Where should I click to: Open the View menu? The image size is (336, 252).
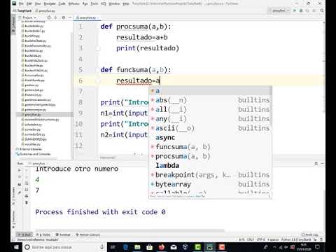tap(38, 3)
